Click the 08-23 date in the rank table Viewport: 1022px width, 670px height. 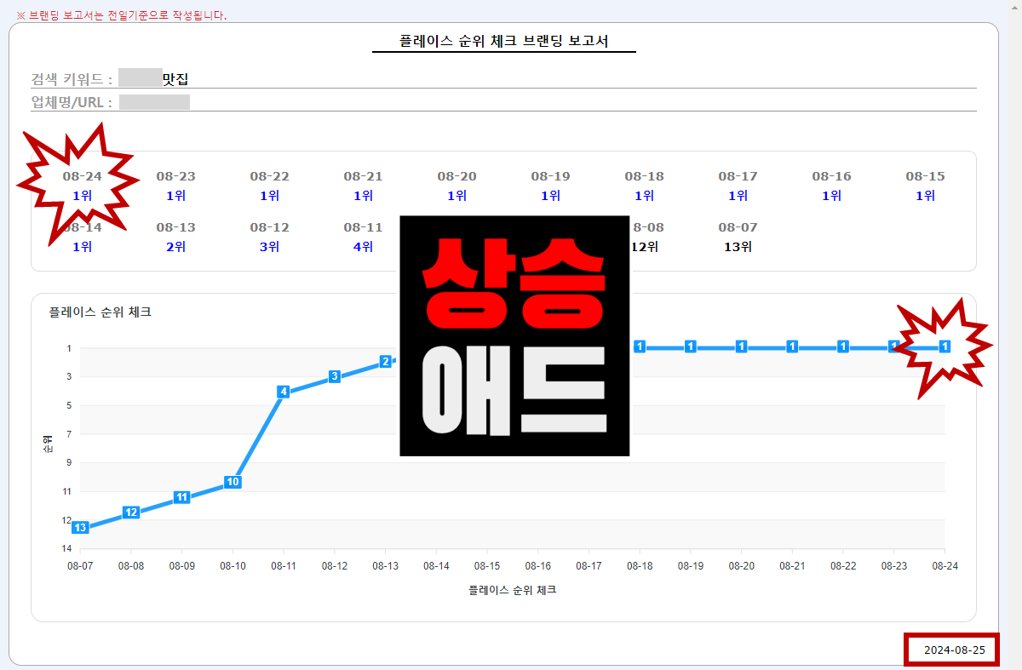pos(175,176)
